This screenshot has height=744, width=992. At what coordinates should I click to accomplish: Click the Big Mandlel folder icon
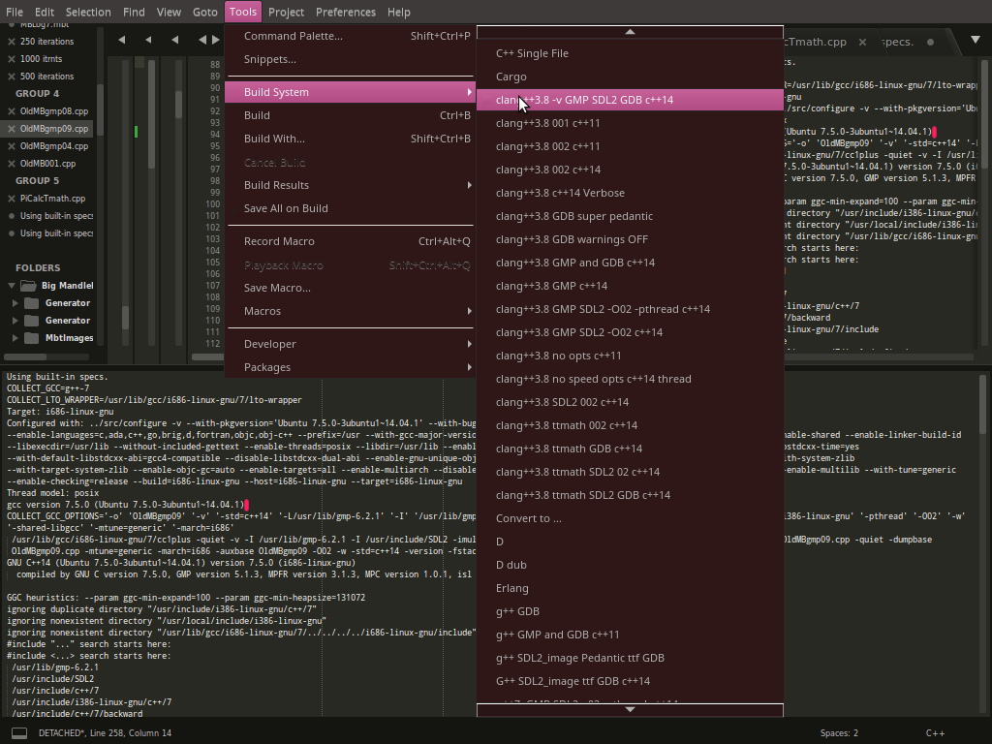30,286
